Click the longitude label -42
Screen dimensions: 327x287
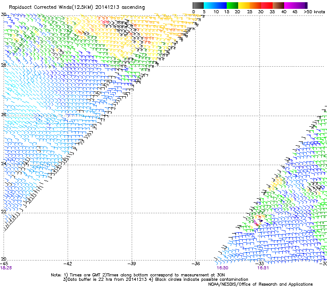click(x=68, y=264)
